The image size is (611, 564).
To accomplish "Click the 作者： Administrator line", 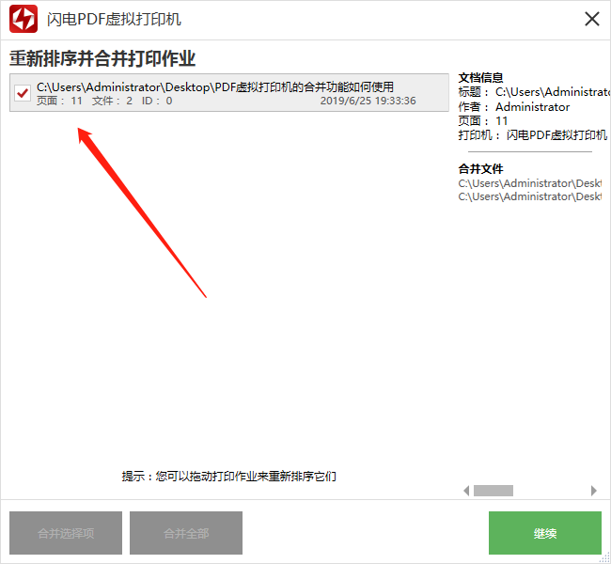I will (x=514, y=107).
